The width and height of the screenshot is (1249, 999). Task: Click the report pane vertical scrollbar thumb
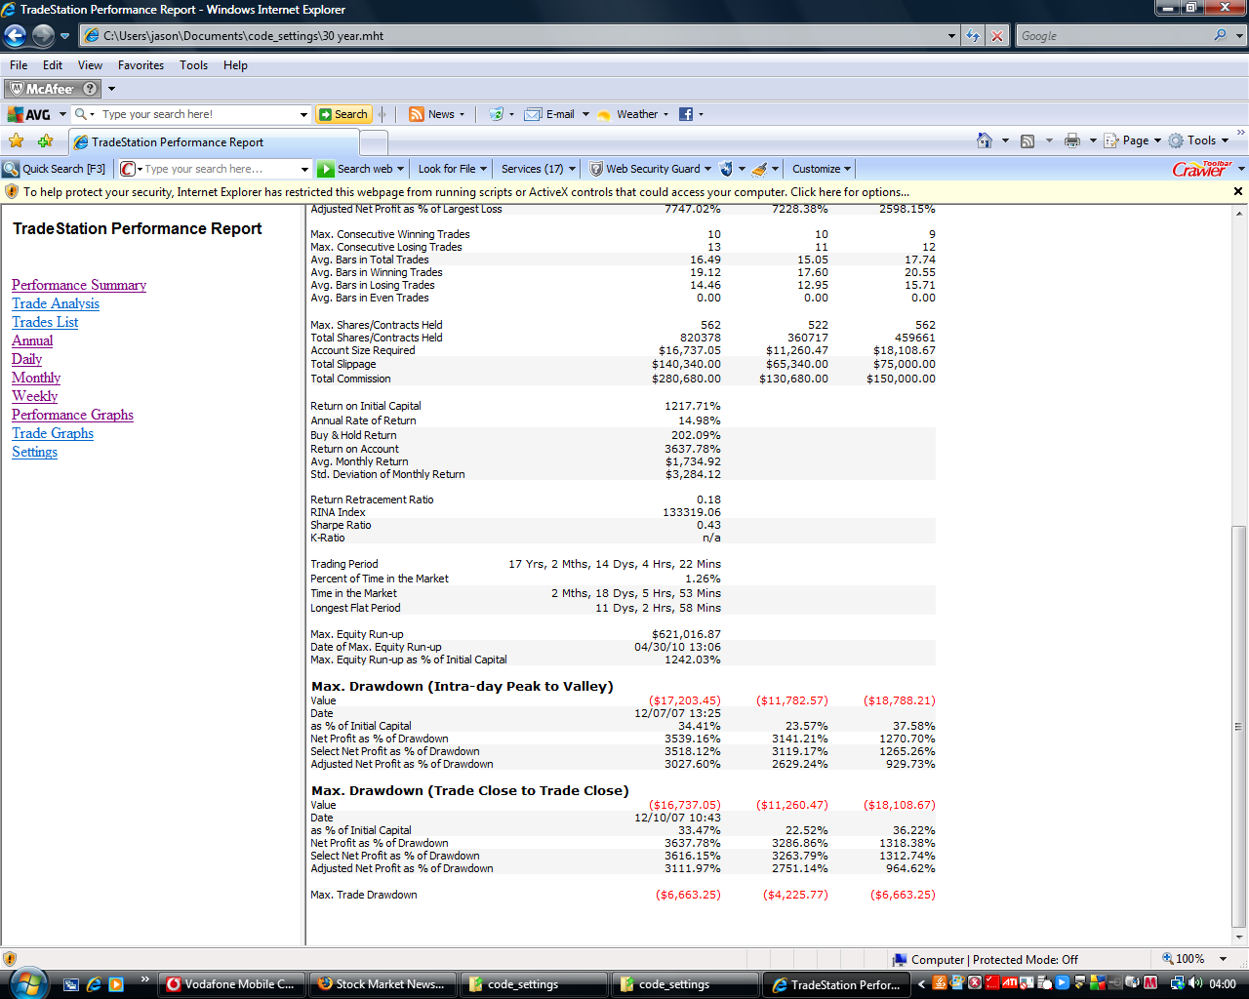(x=1238, y=727)
